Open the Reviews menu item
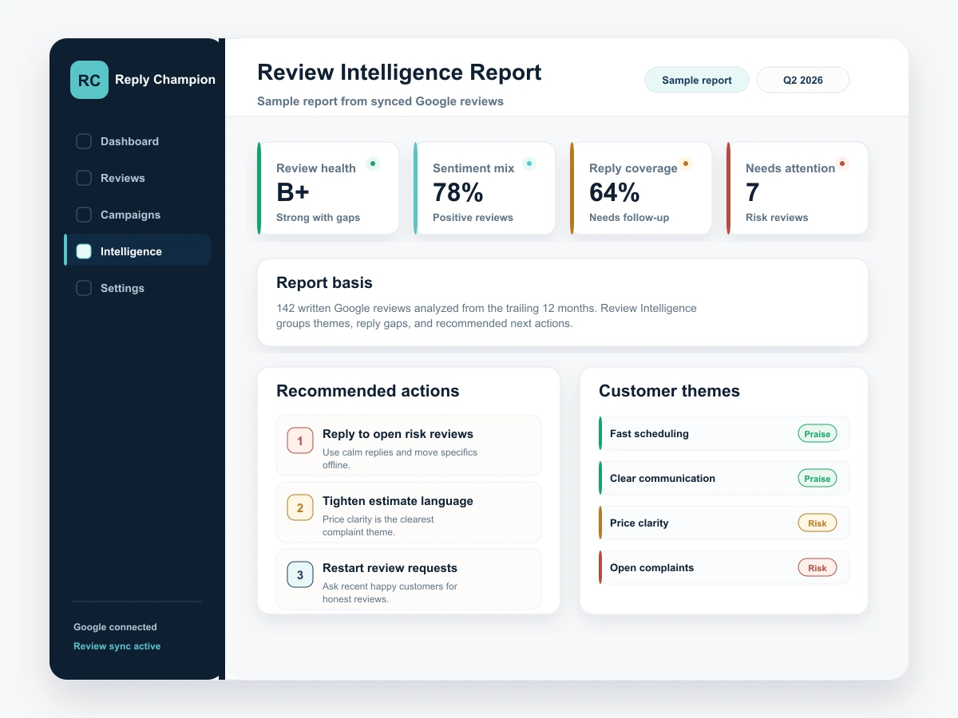 137,178
